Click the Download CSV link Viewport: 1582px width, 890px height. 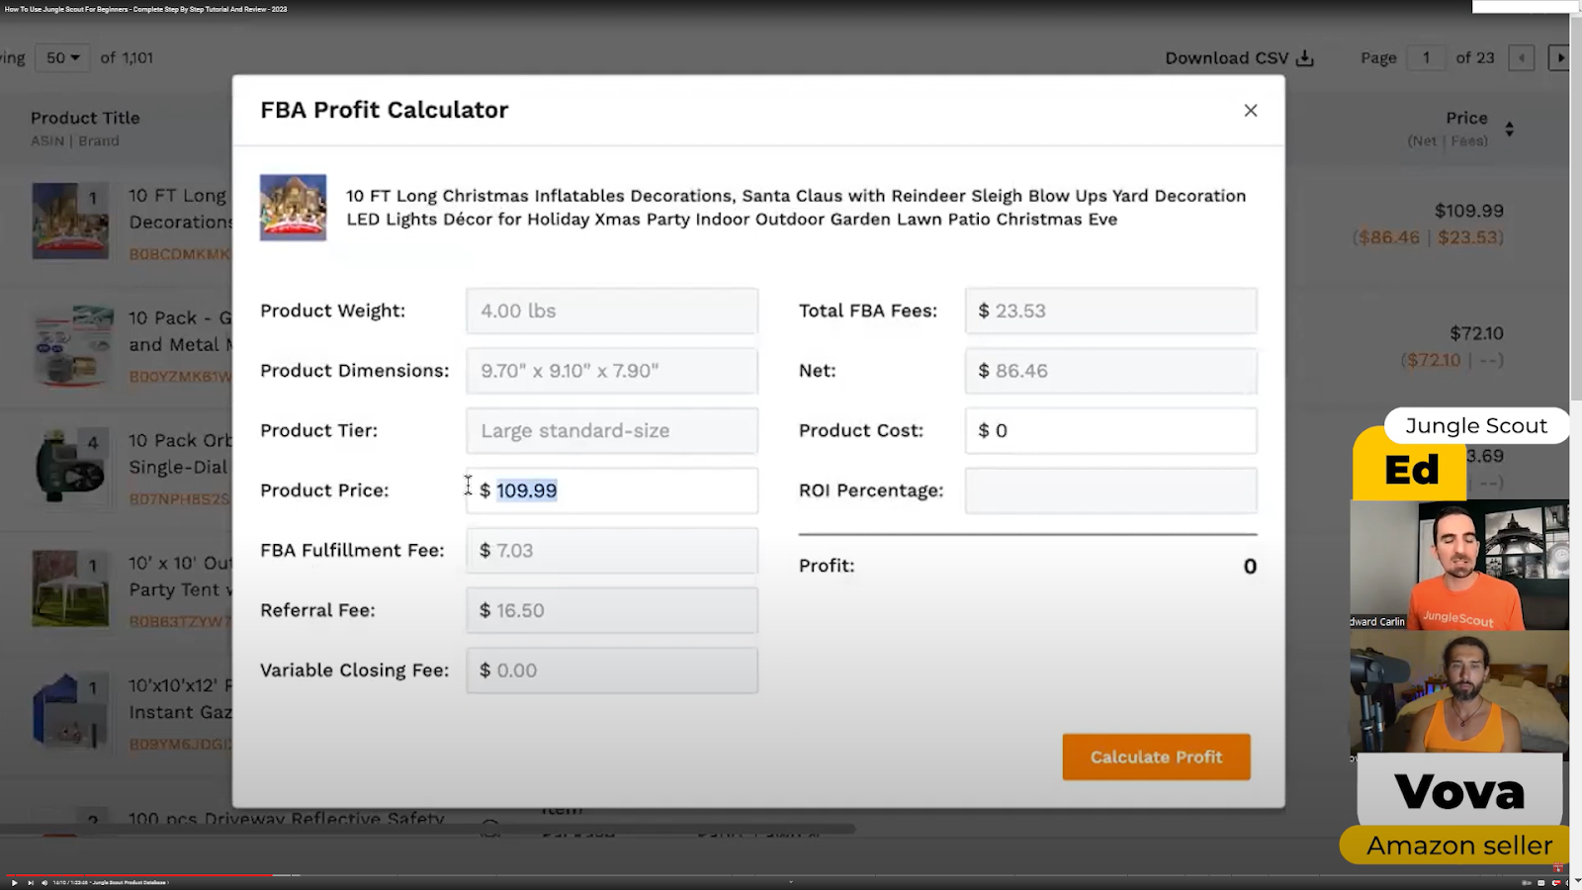(1239, 58)
